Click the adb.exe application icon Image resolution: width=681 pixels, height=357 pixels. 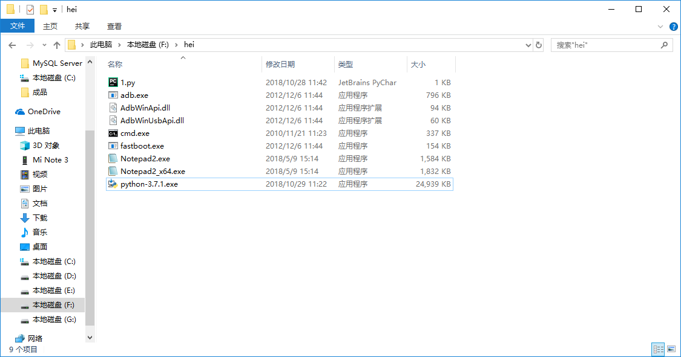pyautogui.click(x=113, y=95)
